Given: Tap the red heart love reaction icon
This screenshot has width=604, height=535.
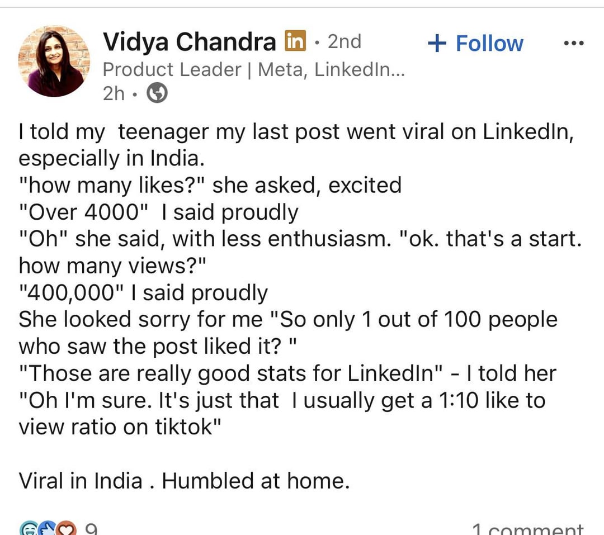Looking at the screenshot, I should (x=67, y=529).
